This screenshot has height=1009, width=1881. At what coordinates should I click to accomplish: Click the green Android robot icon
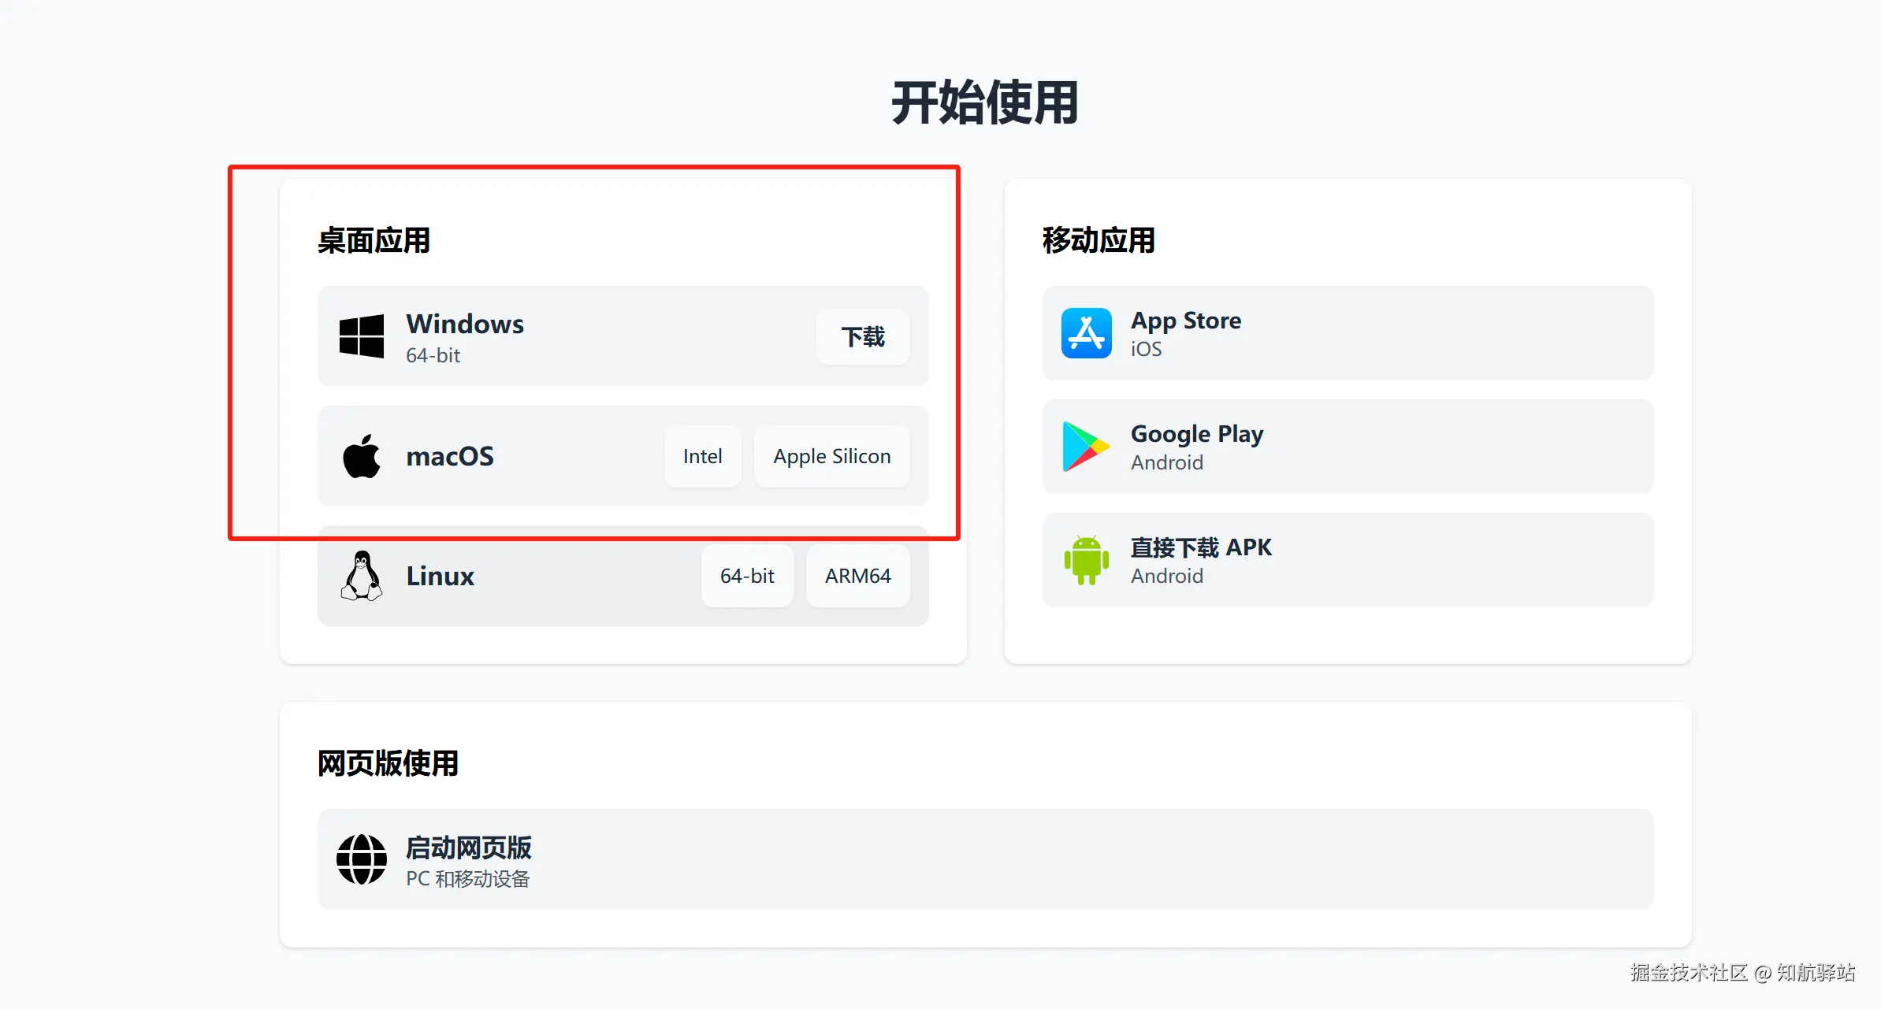coord(1086,560)
